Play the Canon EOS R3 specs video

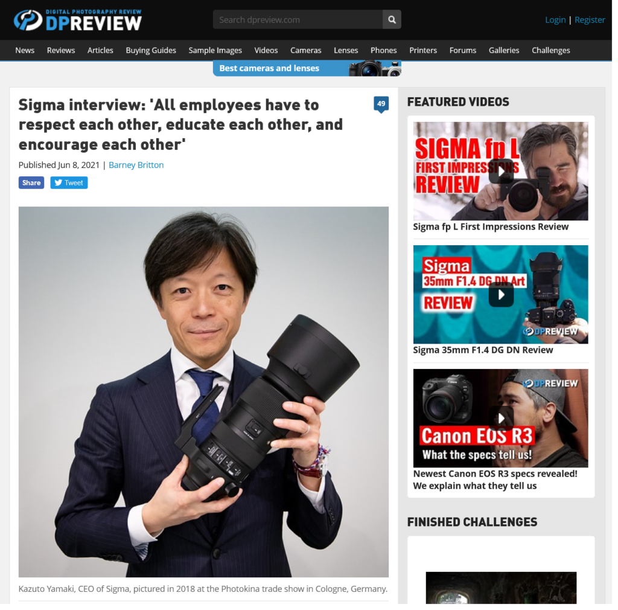500,418
